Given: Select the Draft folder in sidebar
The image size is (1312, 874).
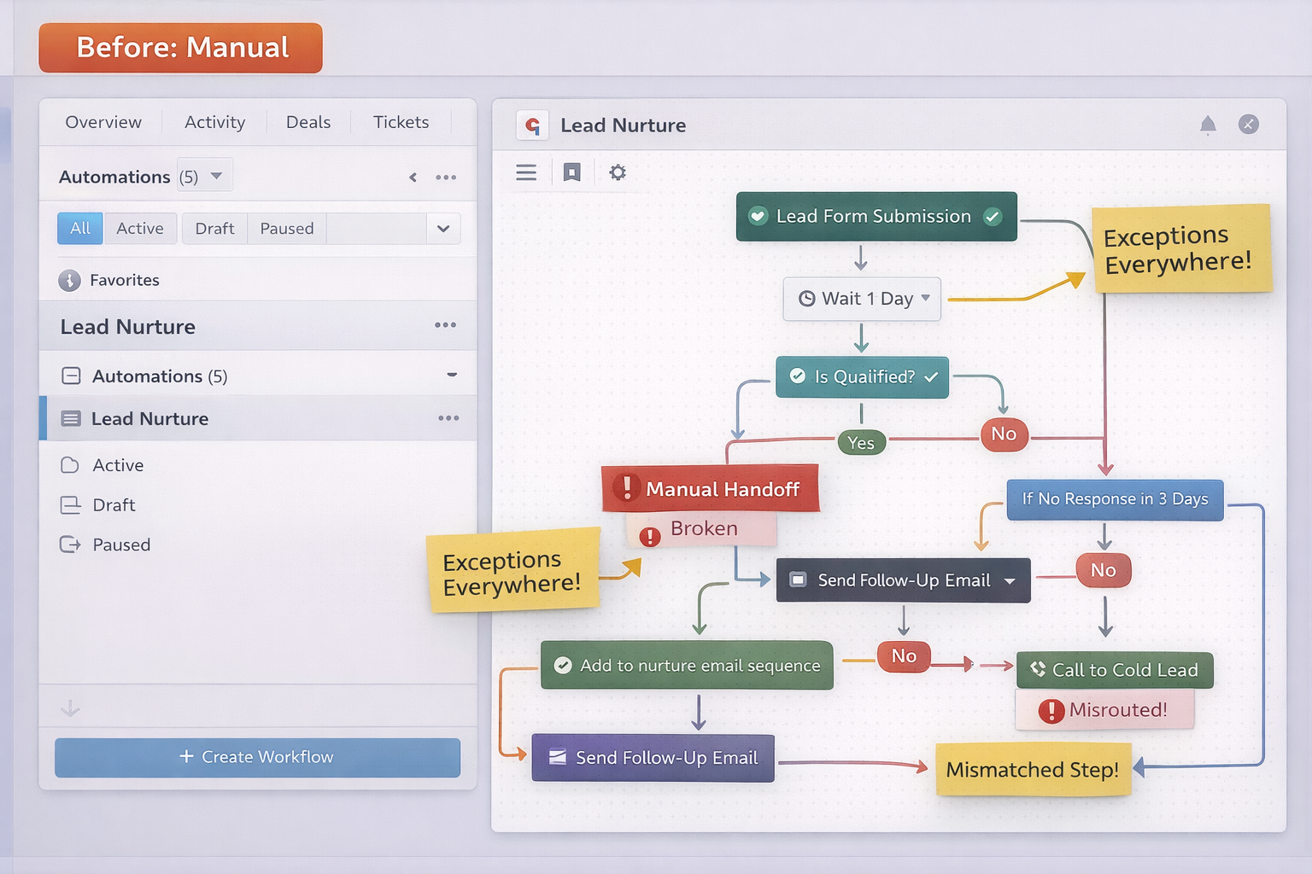Looking at the screenshot, I should (x=114, y=505).
